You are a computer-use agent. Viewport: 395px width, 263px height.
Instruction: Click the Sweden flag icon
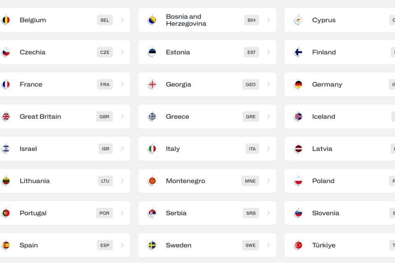152,245
